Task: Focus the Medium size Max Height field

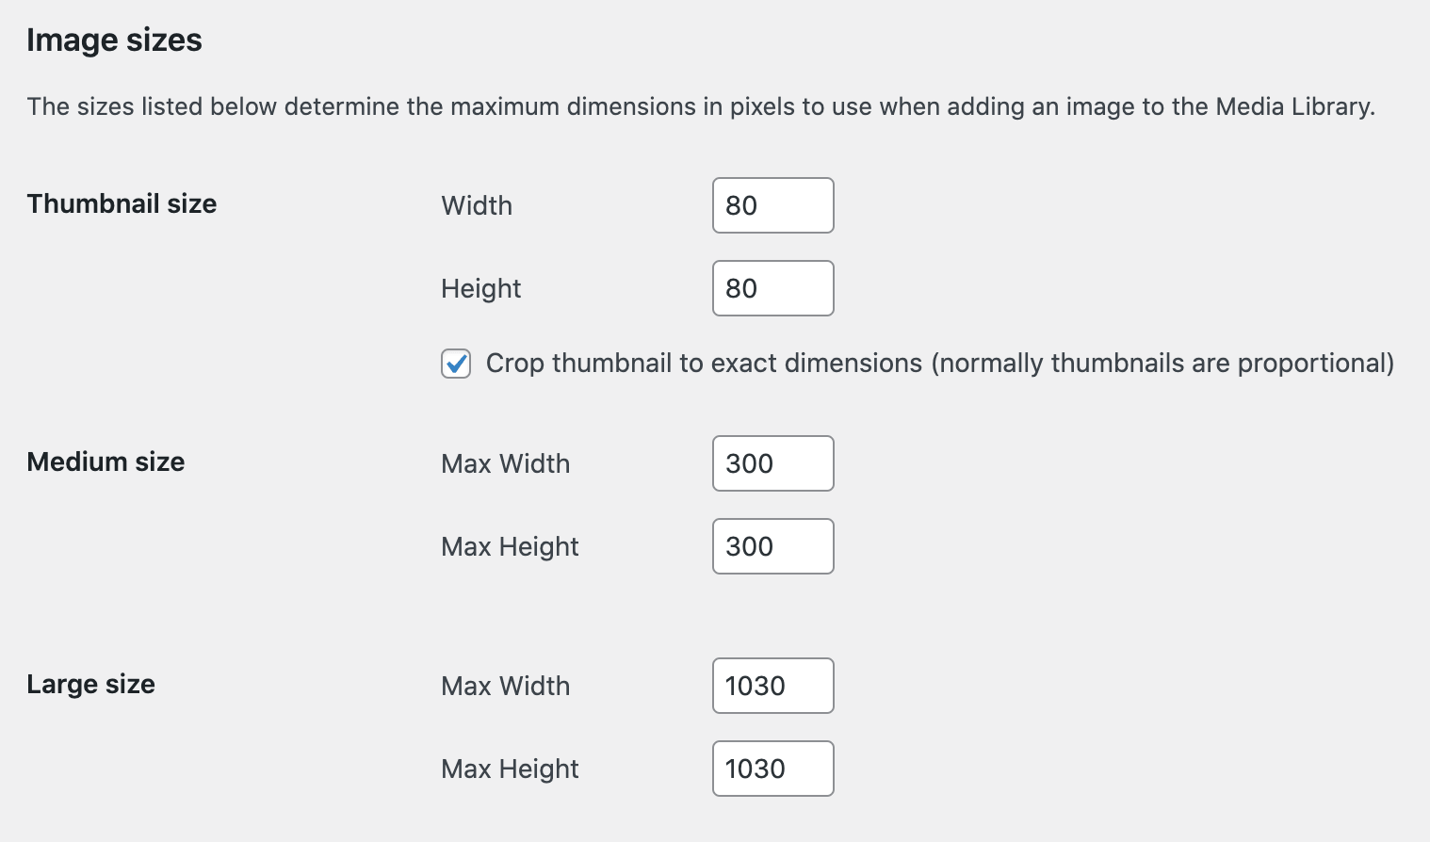Action: [772, 546]
